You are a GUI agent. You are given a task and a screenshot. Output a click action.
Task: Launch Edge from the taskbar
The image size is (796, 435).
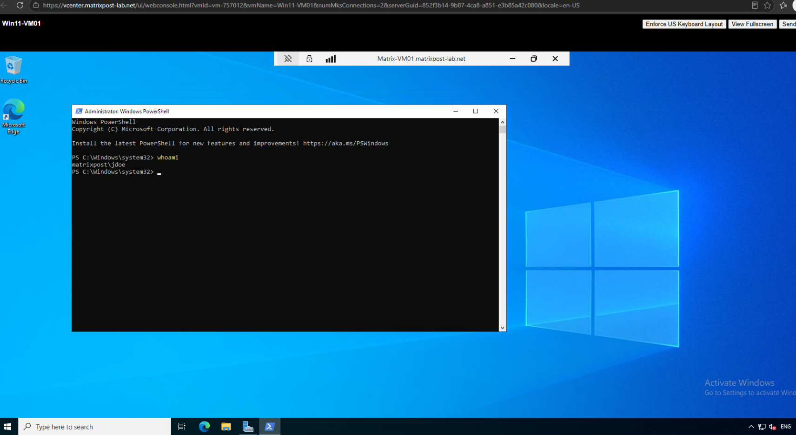[205, 427]
